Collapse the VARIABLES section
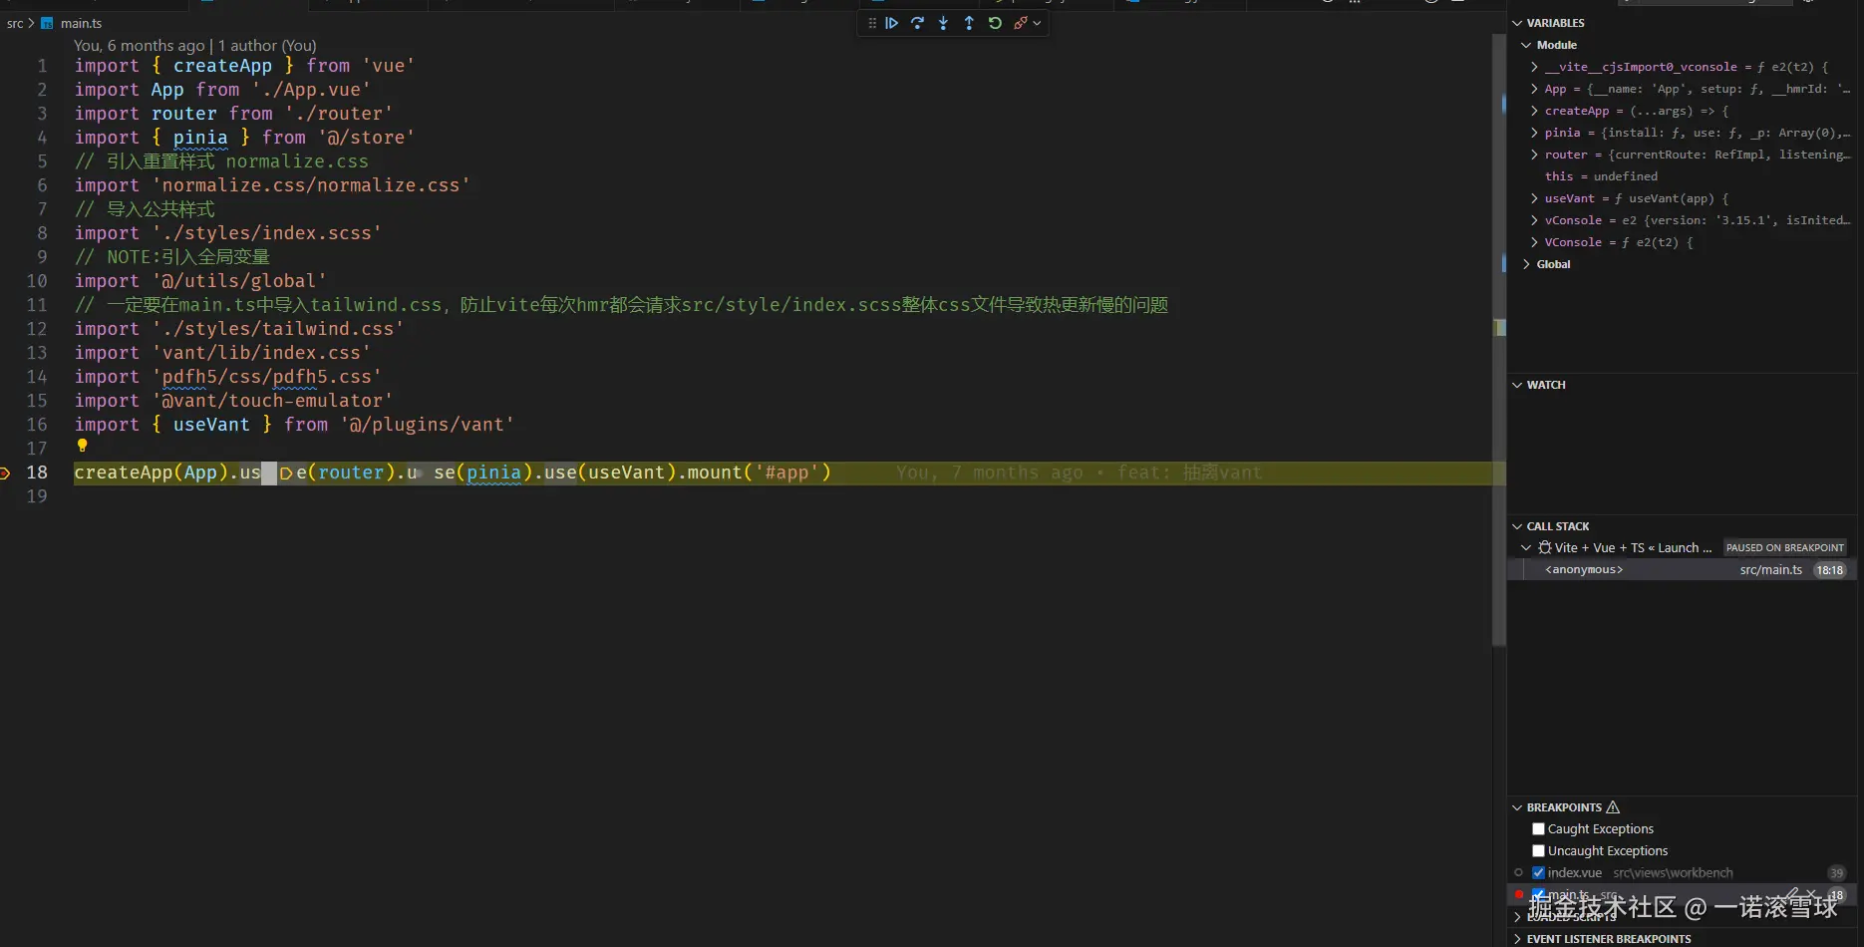 tap(1517, 23)
